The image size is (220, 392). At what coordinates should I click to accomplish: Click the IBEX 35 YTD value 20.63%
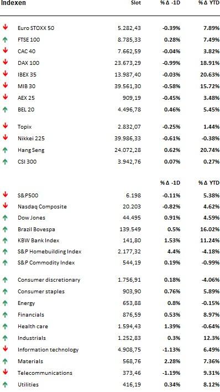click(x=212, y=74)
